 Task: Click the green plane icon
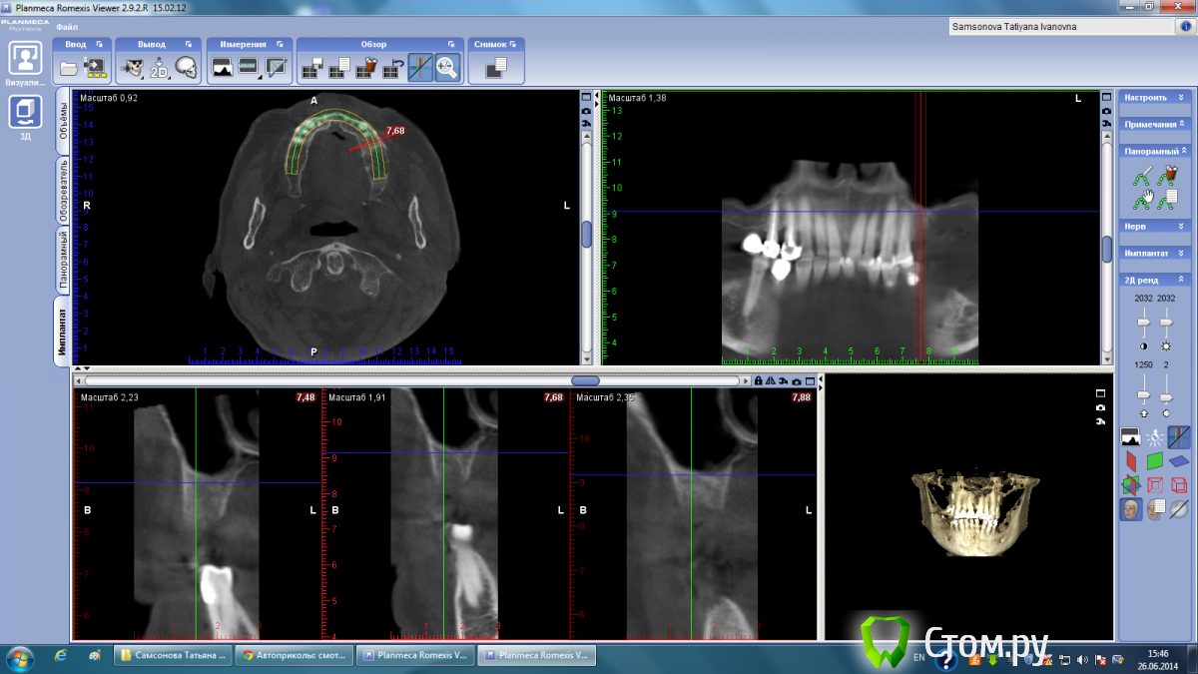1155,461
